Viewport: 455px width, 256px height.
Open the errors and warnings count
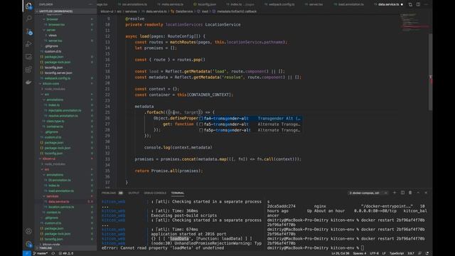66,253
